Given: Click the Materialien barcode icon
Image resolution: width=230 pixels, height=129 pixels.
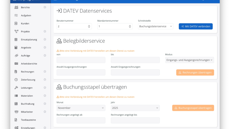Looking at the screenshot, I should pyautogui.click(x=16, y=96).
